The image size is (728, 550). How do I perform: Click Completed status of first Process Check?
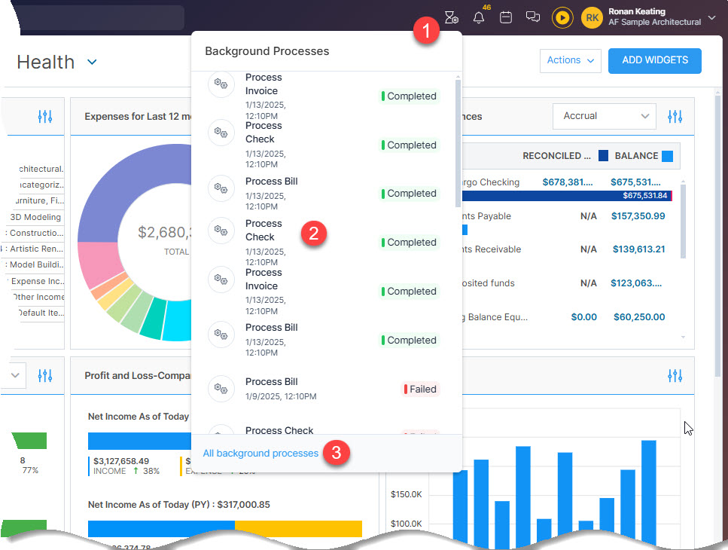[x=409, y=145]
